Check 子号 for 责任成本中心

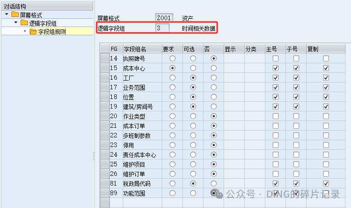[x=296, y=155]
